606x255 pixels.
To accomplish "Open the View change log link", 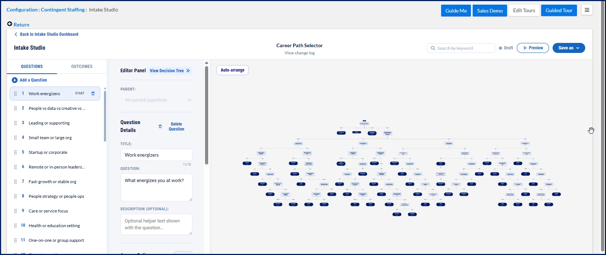I will pos(300,53).
